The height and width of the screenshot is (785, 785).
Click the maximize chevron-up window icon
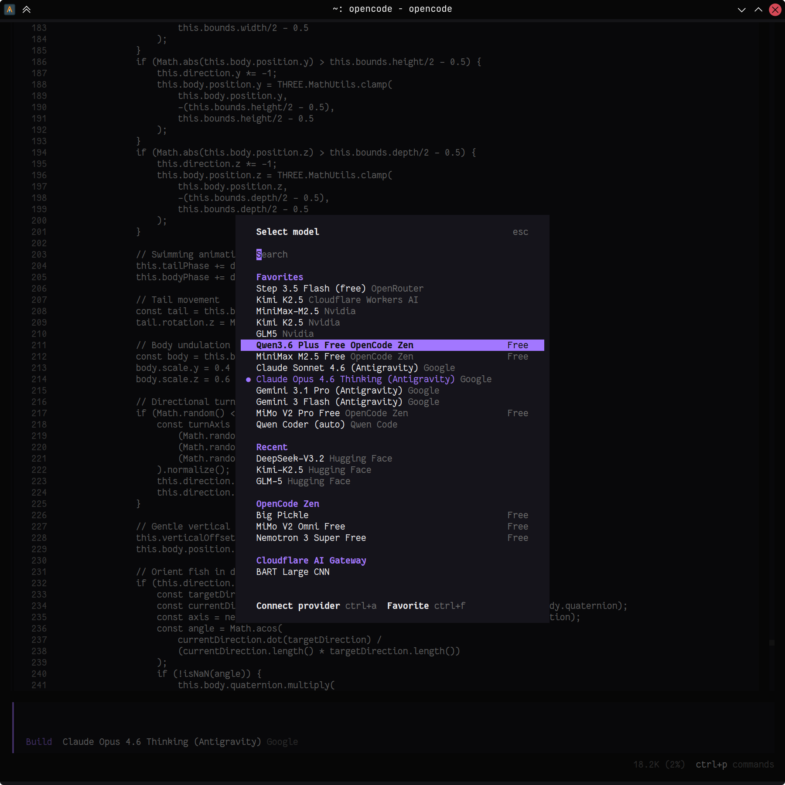click(758, 10)
